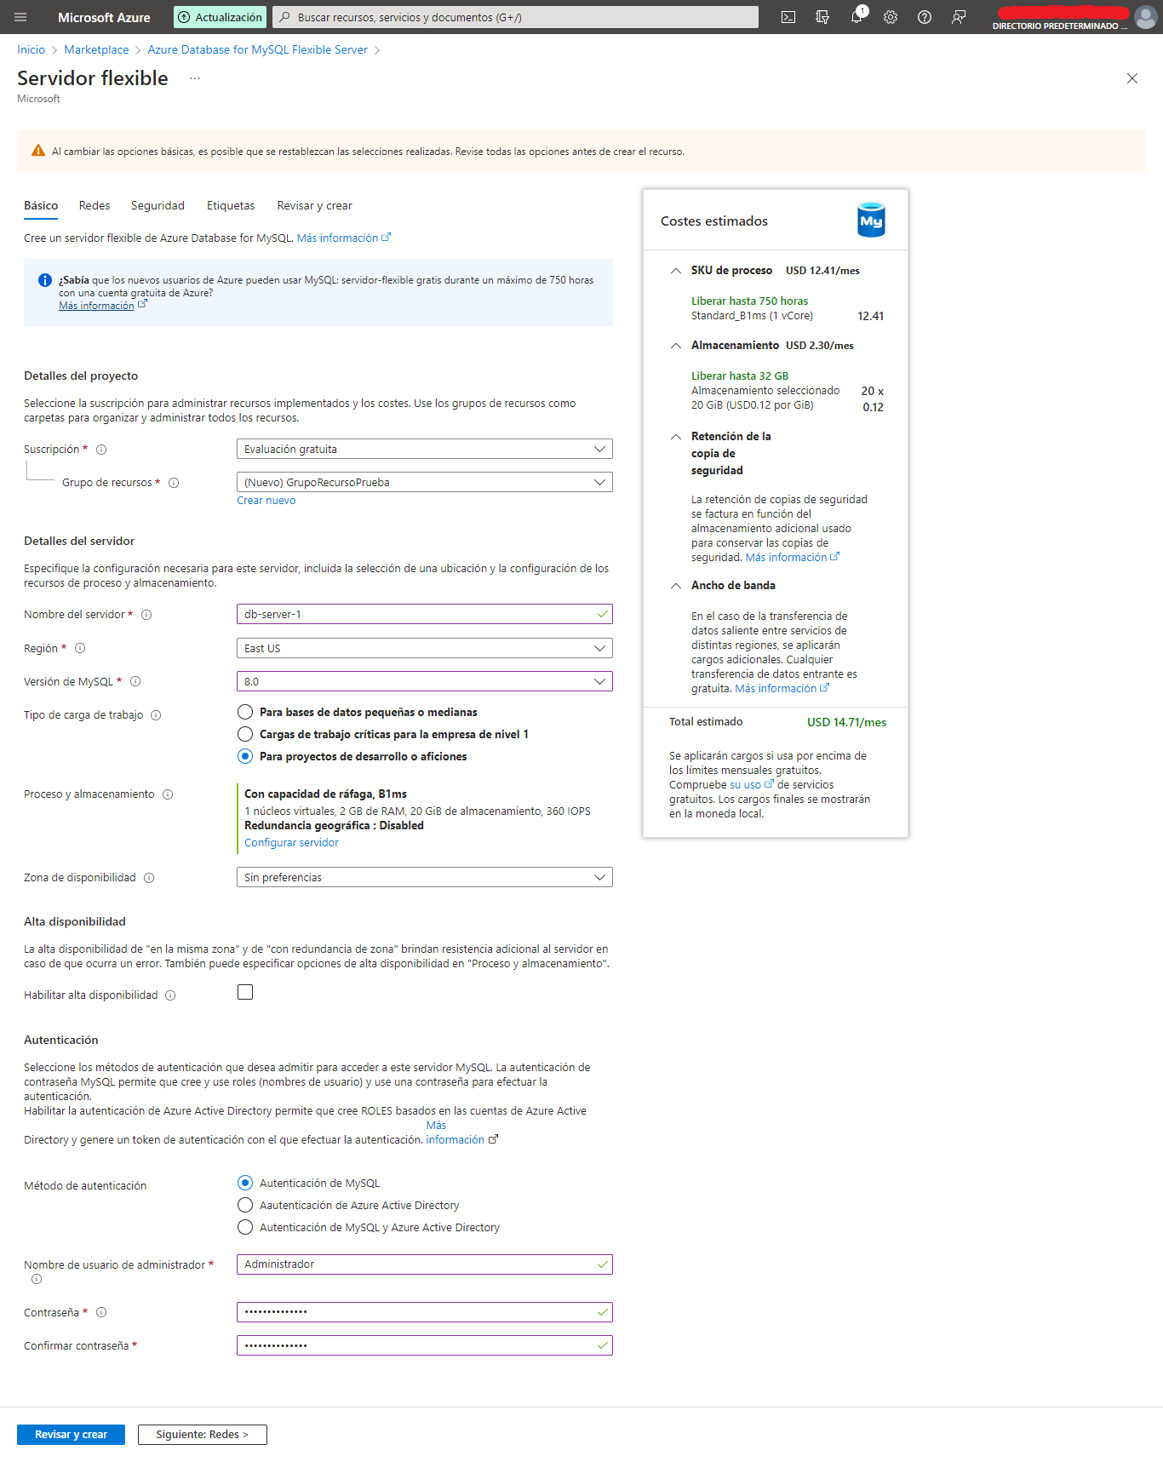Go to Marketplace breadcrumb
Viewport: 1163px width, 1462px height.
pyautogui.click(x=96, y=49)
